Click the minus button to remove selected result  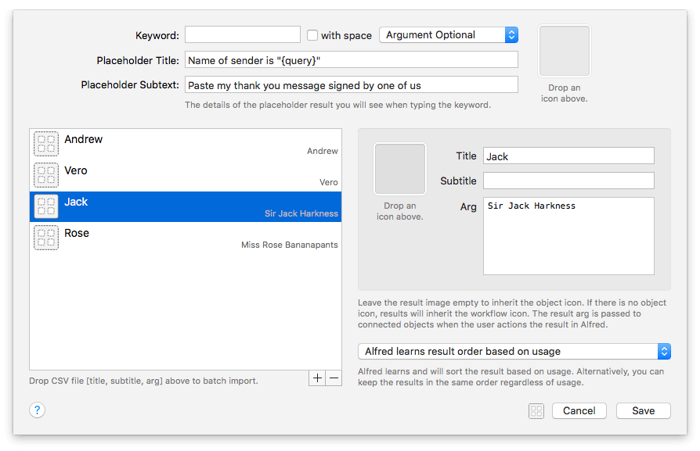click(334, 378)
